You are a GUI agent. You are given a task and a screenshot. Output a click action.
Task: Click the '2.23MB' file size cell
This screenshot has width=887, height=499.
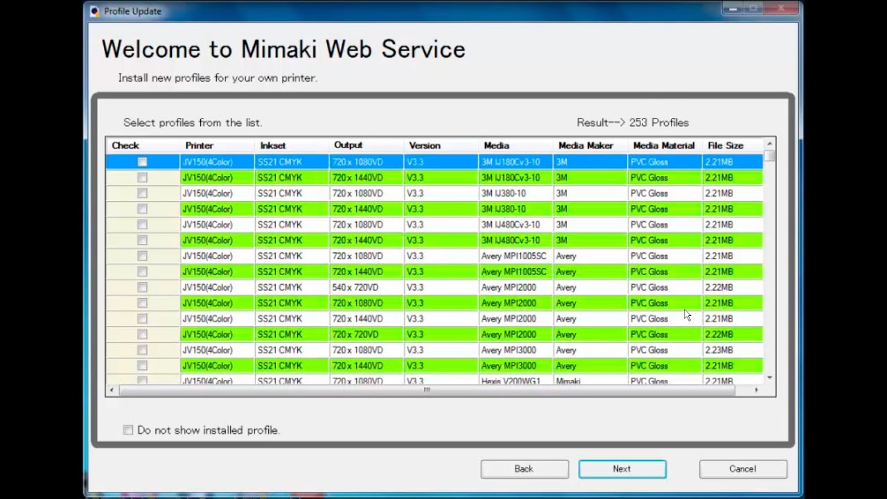click(x=733, y=350)
